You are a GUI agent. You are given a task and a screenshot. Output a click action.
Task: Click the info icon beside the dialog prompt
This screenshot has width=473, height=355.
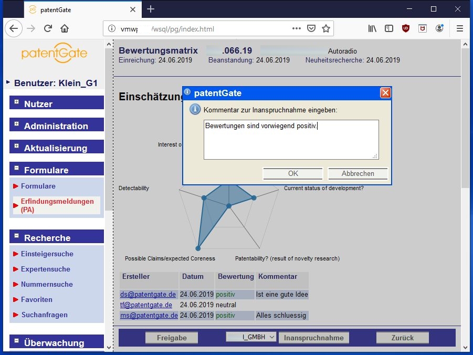click(x=195, y=109)
